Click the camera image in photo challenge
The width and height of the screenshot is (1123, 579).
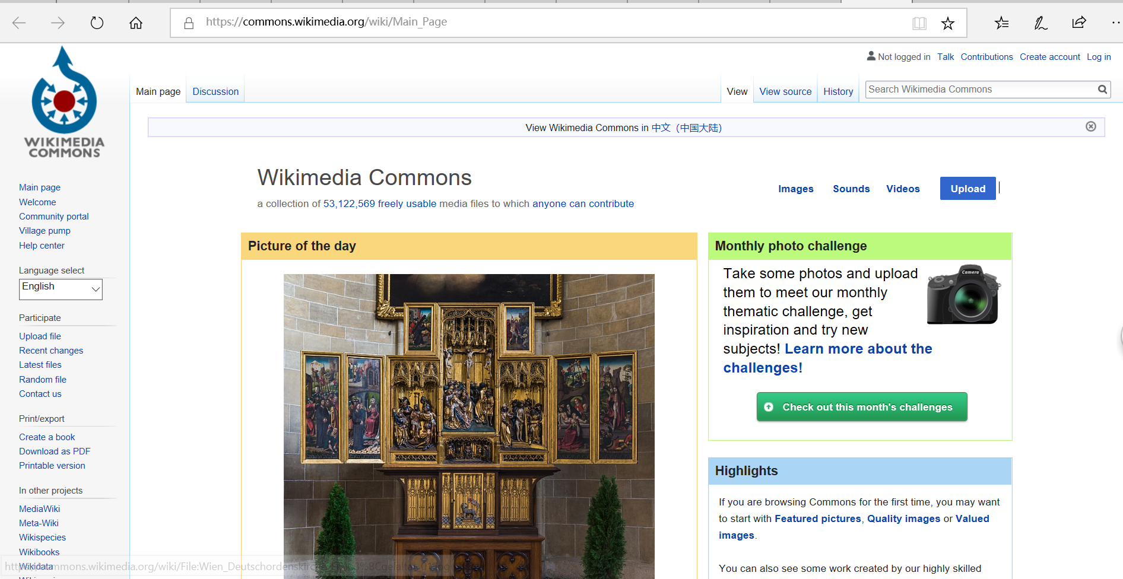click(963, 294)
